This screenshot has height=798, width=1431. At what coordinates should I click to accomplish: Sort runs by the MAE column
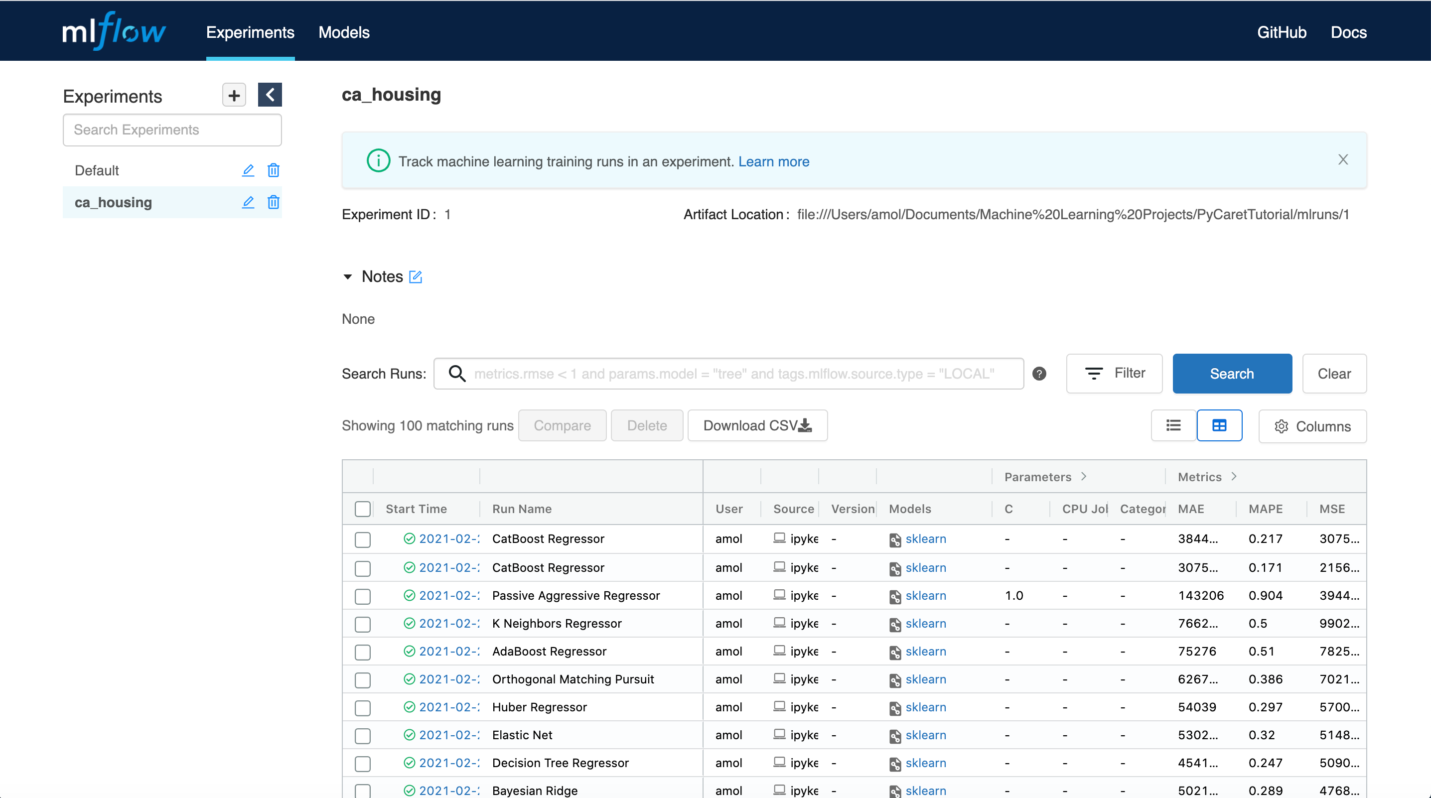(1191, 509)
